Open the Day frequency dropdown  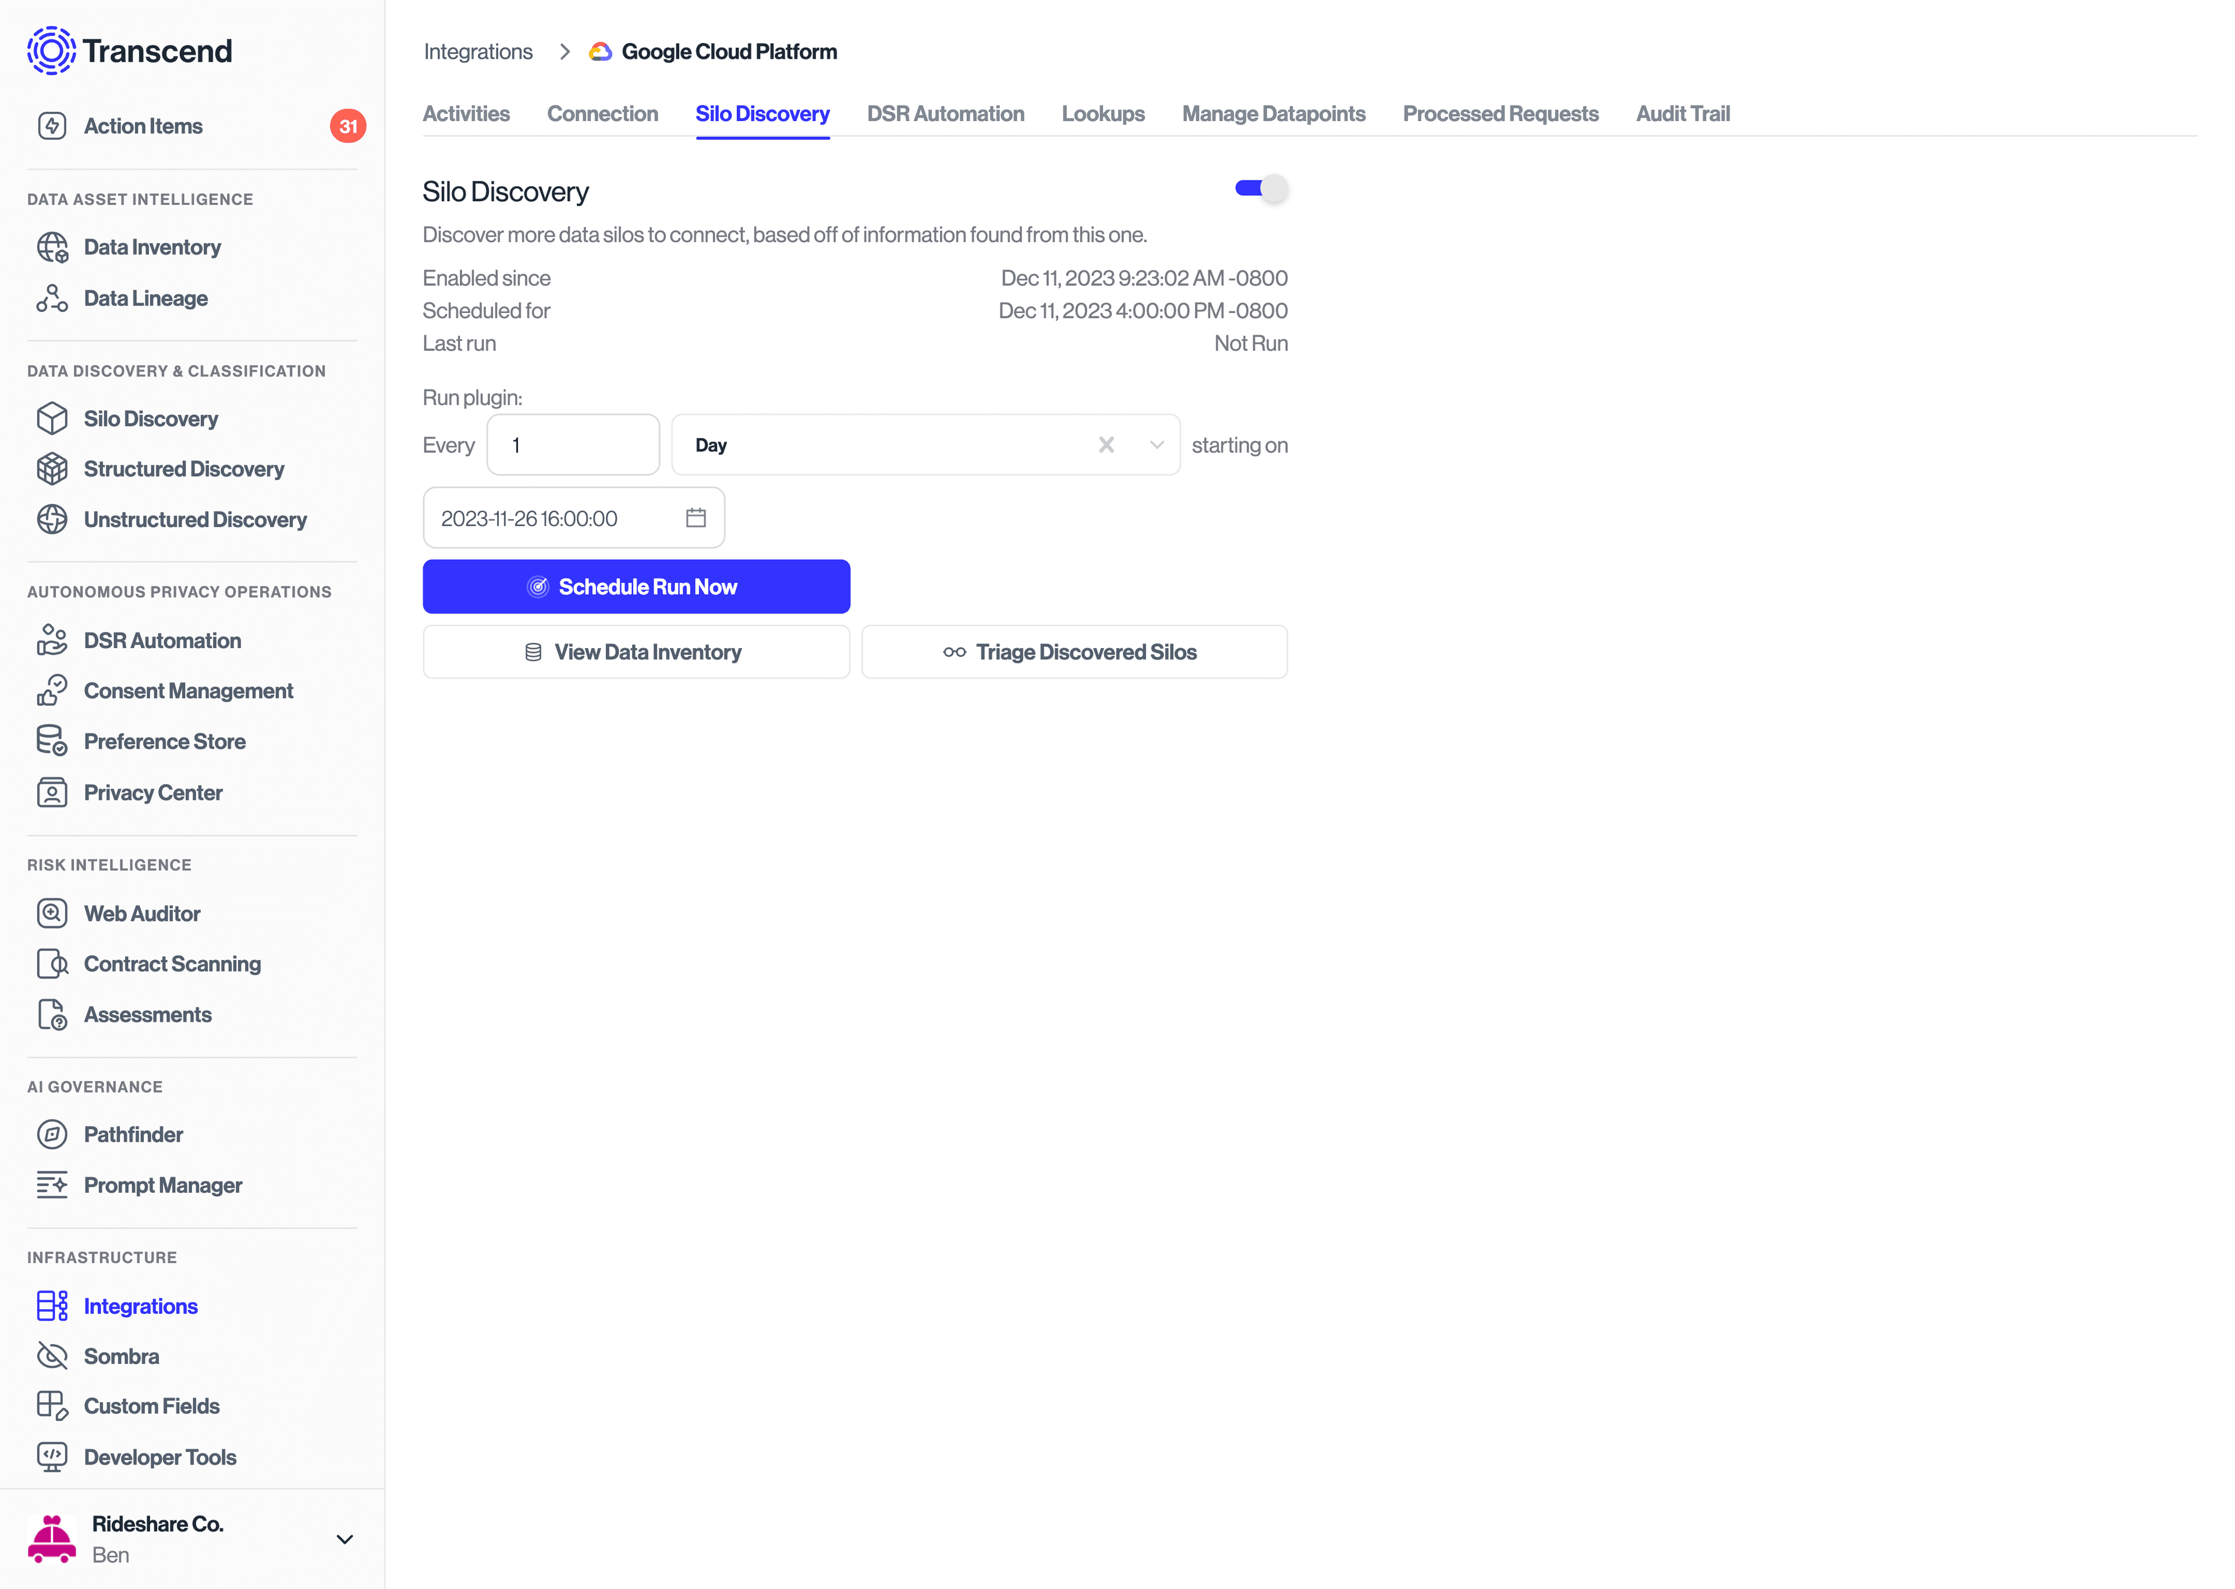pyautogui.click(x=1156, y=444)
